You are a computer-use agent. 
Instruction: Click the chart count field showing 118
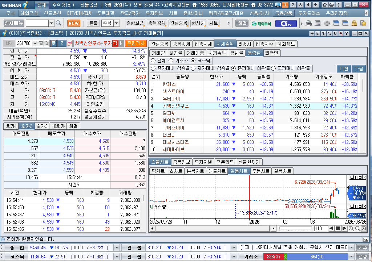click(x=320, y=229)
